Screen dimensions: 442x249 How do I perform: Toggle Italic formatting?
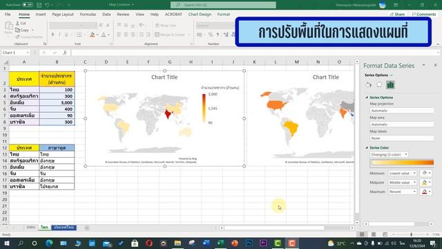(59, 35)
